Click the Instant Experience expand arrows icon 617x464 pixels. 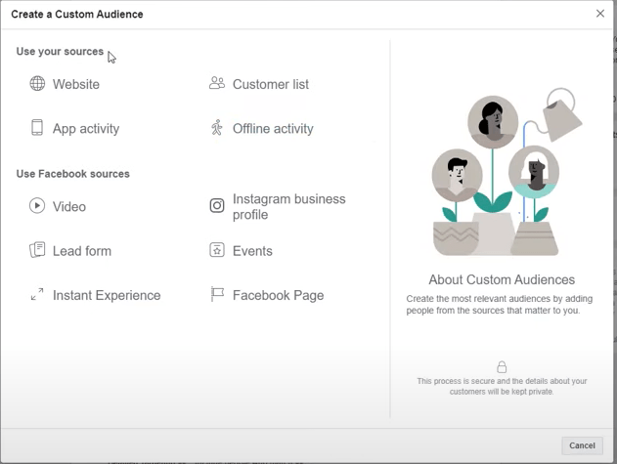pyautogui.click(x=37, y=294)
